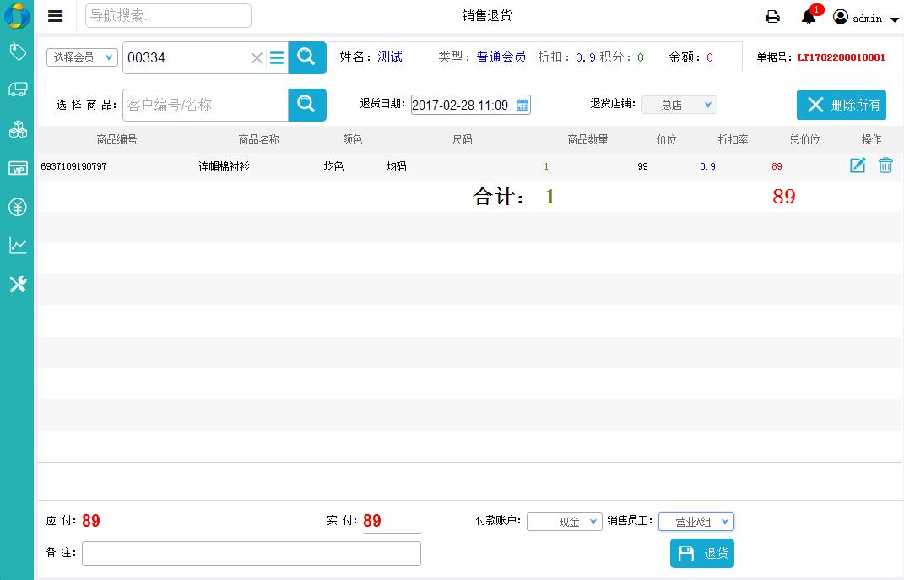Open the VIP member sidebar icon
This screenshot has height=580, width=904.
(x=18, y=168)
